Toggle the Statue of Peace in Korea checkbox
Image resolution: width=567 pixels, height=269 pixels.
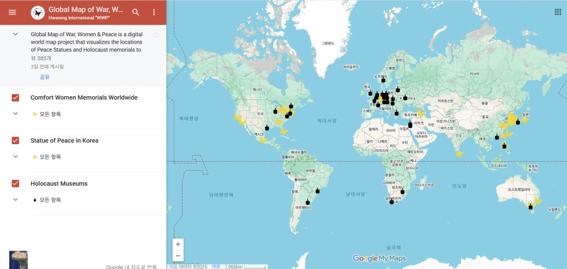tap(15, 140)
